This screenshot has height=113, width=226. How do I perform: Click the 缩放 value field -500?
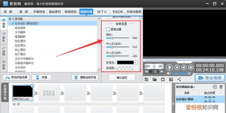tap(134, 38)
